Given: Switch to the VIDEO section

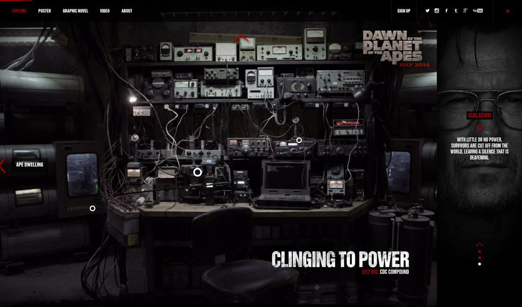Looking at the screenshot, I should (x=105, y=11).
